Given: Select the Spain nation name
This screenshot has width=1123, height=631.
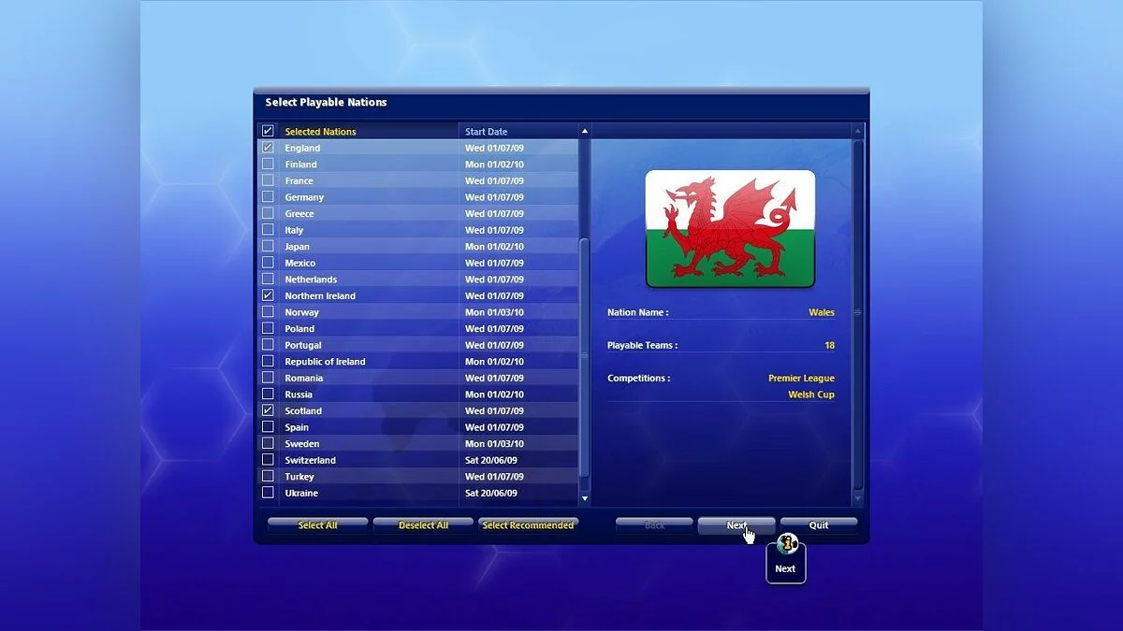Looking at the screenshot, I should click(297, 427).
